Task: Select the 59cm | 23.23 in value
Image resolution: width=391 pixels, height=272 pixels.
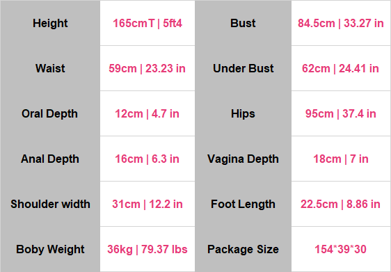Action: tap(147, 69)
